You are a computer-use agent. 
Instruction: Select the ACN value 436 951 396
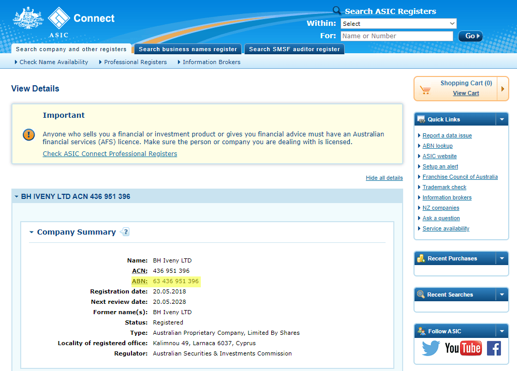(171, 271)
